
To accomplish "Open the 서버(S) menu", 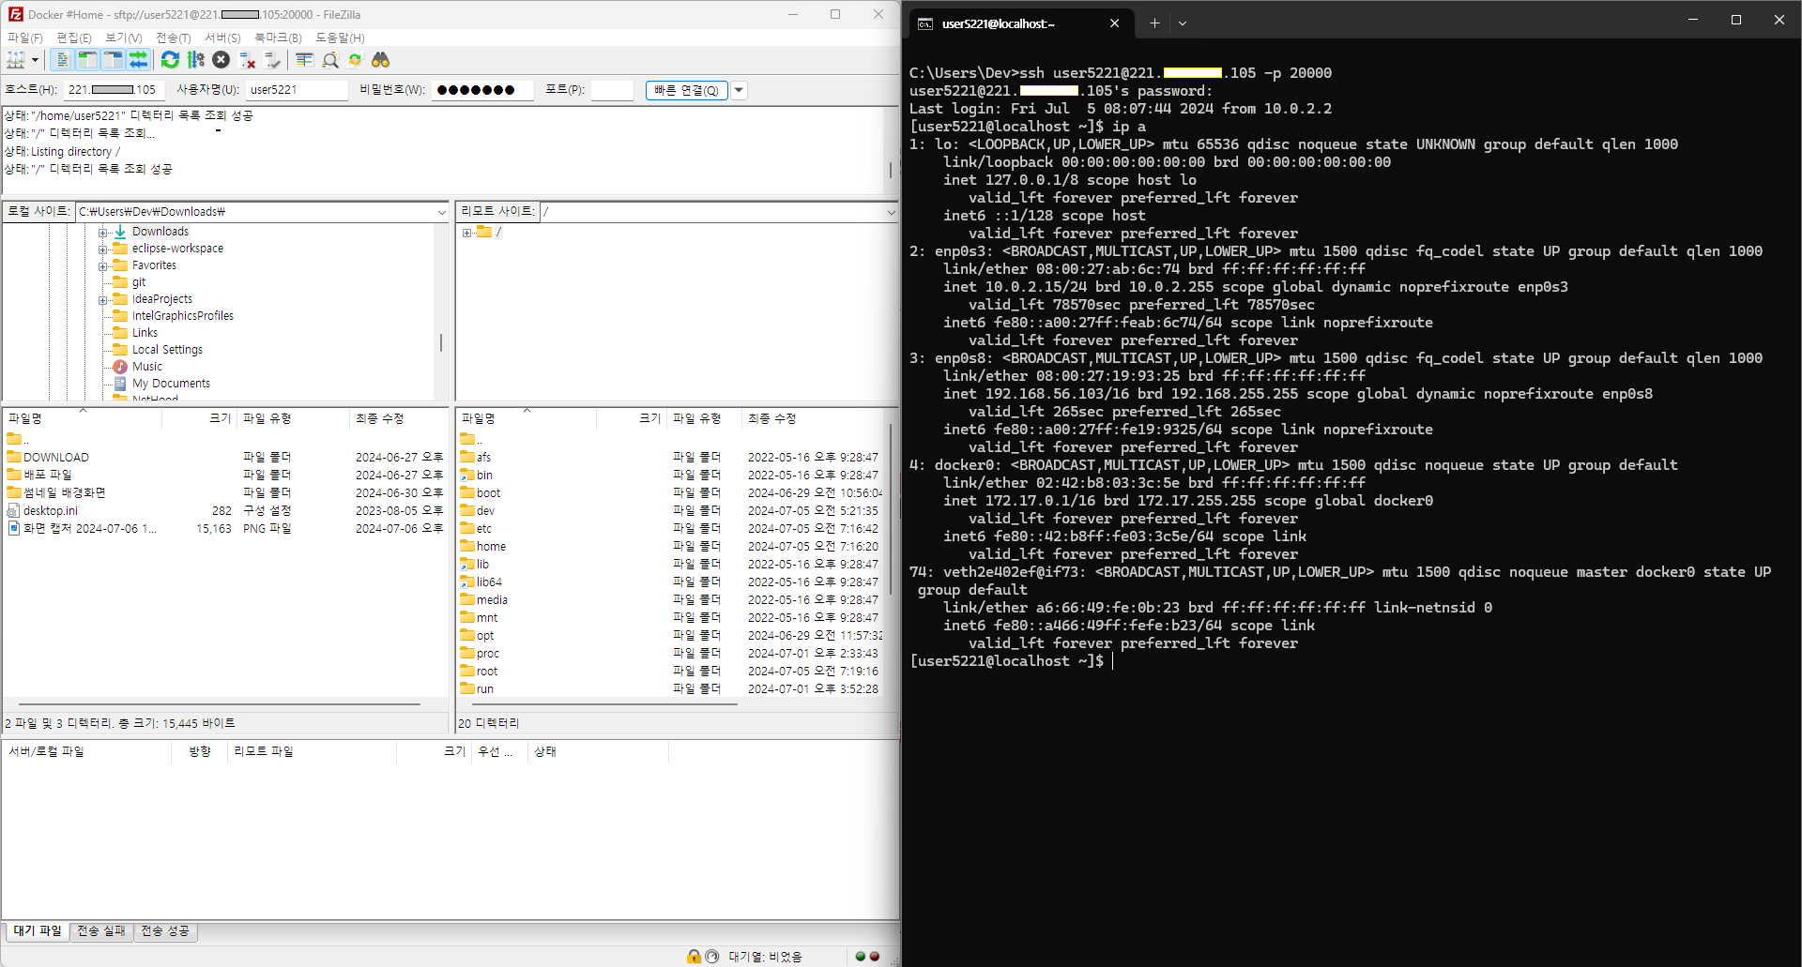I will [222, 38].
